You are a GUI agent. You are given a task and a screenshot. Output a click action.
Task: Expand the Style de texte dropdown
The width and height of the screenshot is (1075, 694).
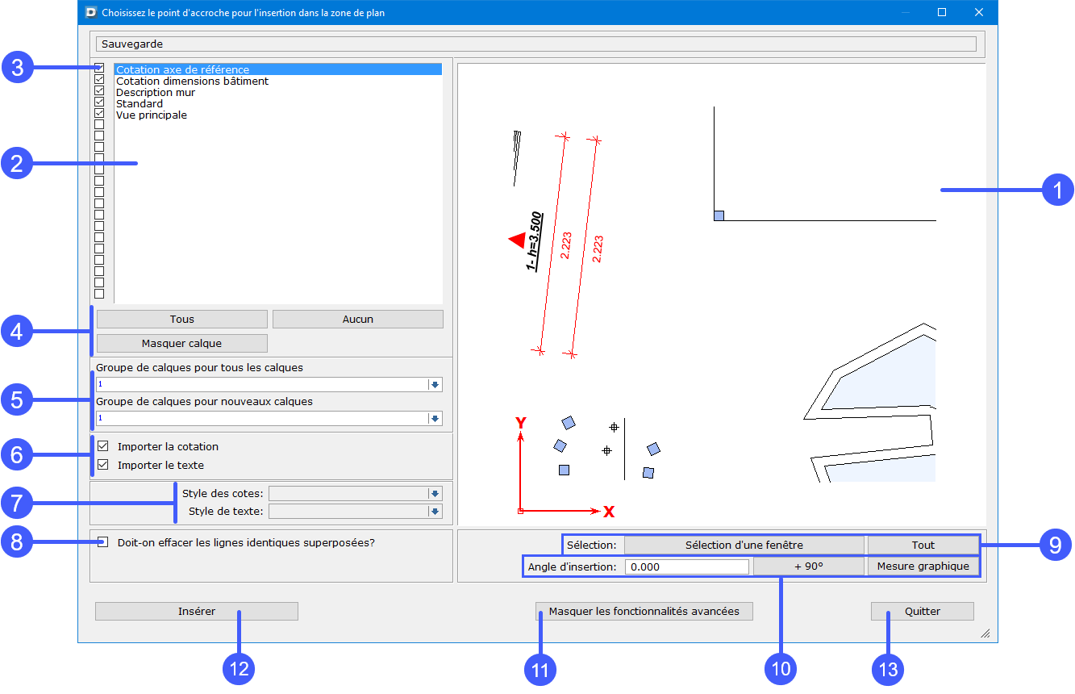tap(435, 511)
